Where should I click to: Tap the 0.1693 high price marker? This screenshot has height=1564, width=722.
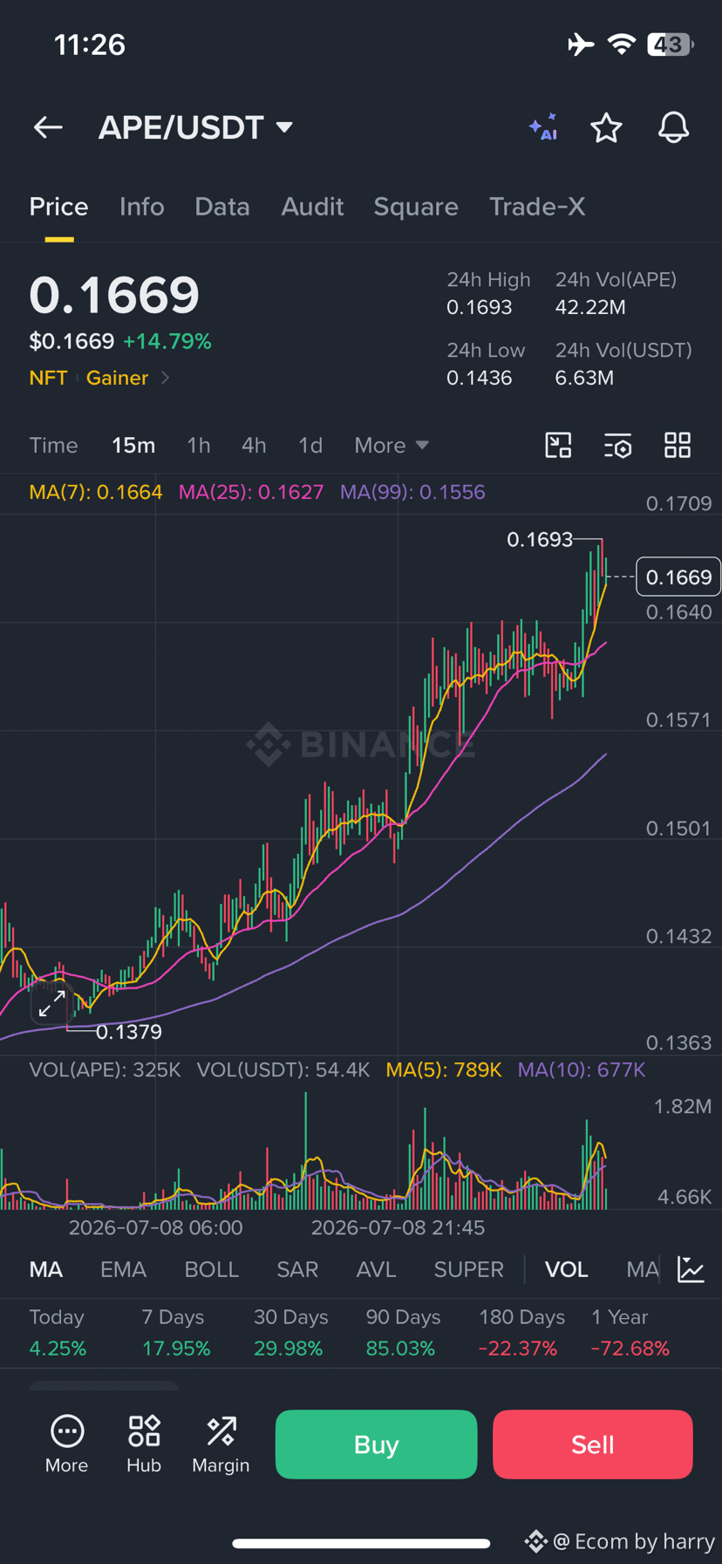(540, 540)
